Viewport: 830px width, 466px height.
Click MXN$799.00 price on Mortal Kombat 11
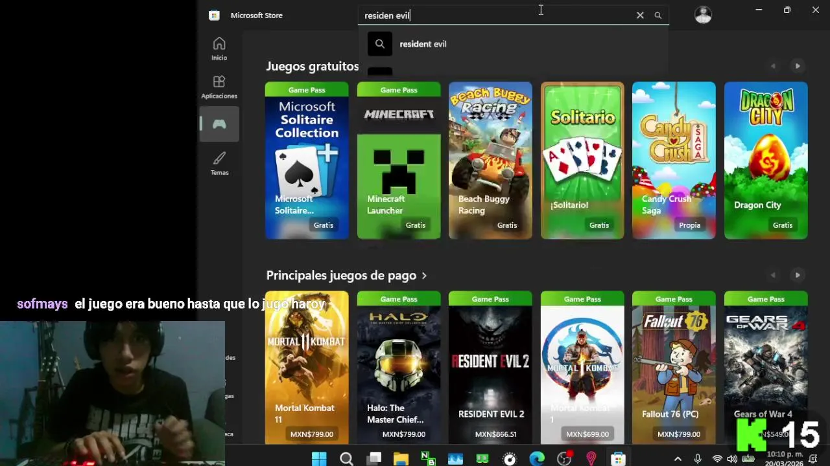pos(312,434)
